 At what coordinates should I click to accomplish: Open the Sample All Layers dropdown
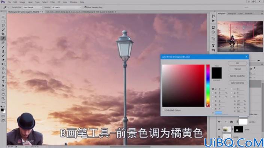(66, 7)
